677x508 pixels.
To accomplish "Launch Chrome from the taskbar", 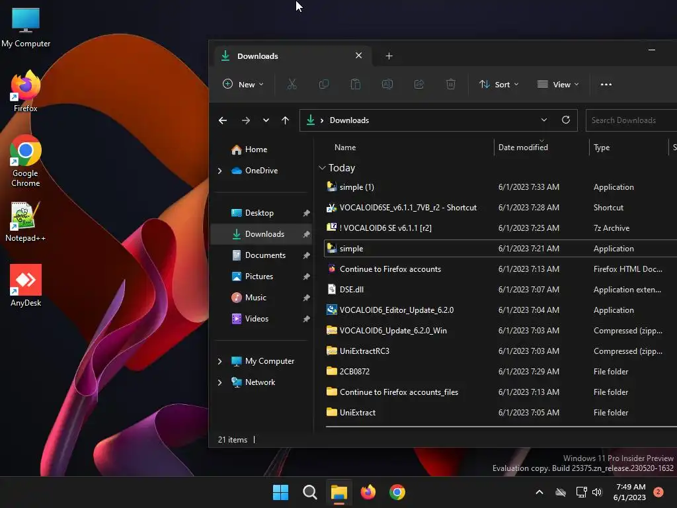I will point(397,492).
